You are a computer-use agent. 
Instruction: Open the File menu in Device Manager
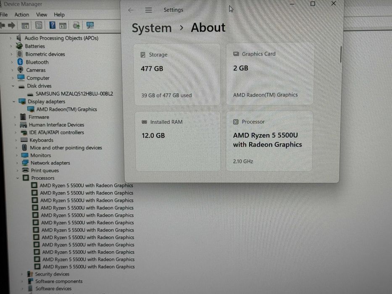point(4,15)
